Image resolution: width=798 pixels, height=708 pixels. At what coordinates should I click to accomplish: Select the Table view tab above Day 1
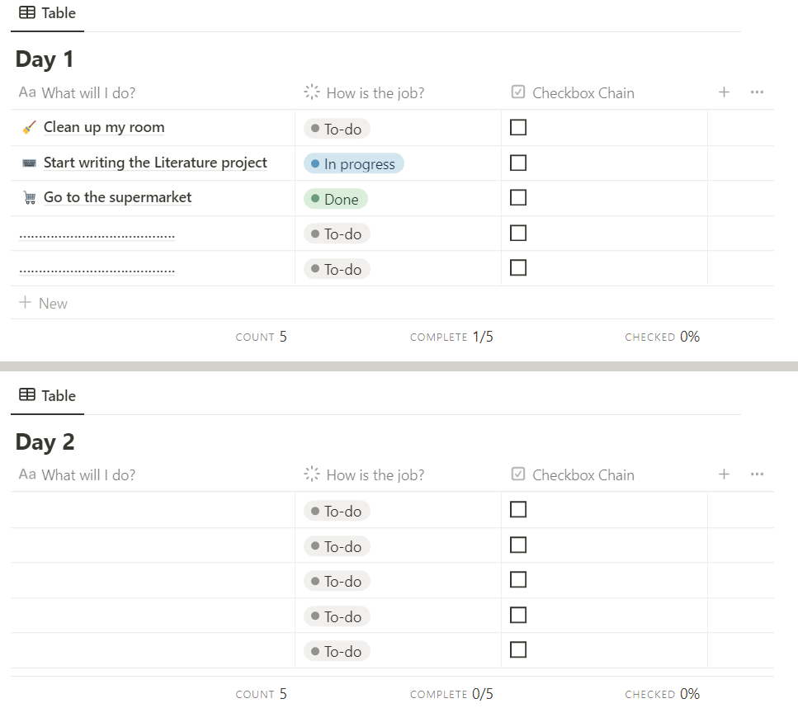point(47,13)
